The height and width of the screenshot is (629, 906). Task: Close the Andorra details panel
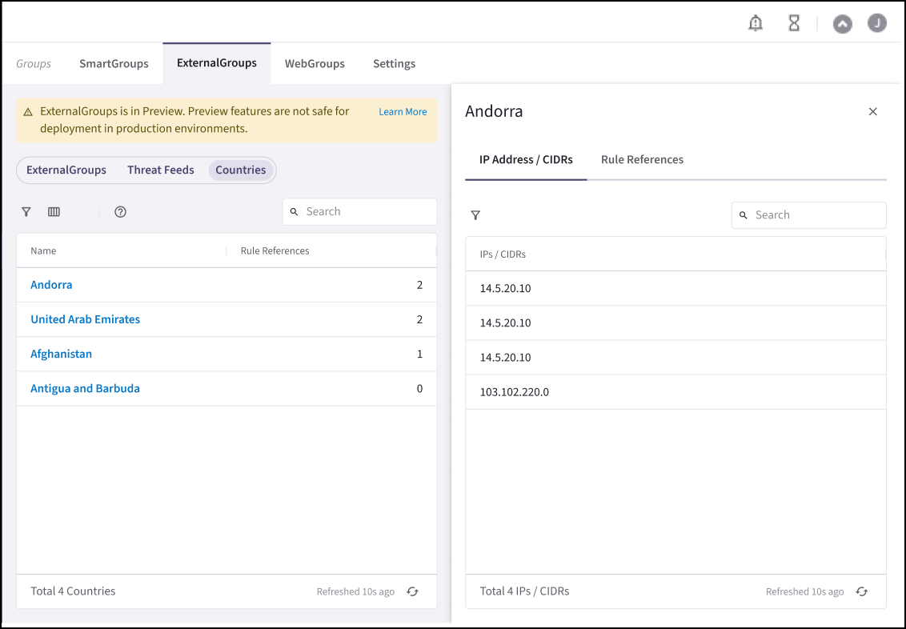coord(873,112)
